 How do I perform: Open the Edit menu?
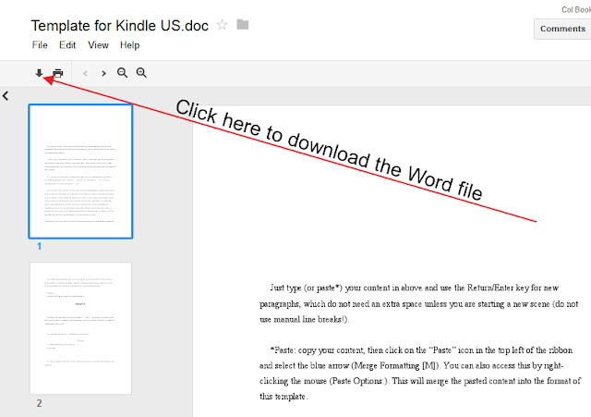click(x=67, y=45)
